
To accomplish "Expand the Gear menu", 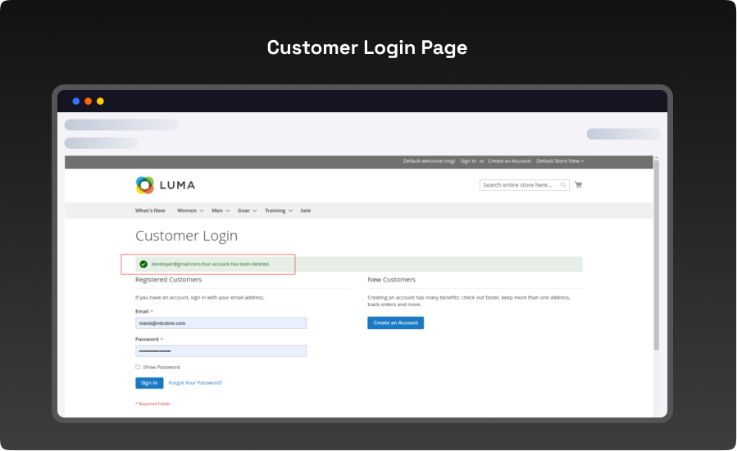I will pos(247,210).
